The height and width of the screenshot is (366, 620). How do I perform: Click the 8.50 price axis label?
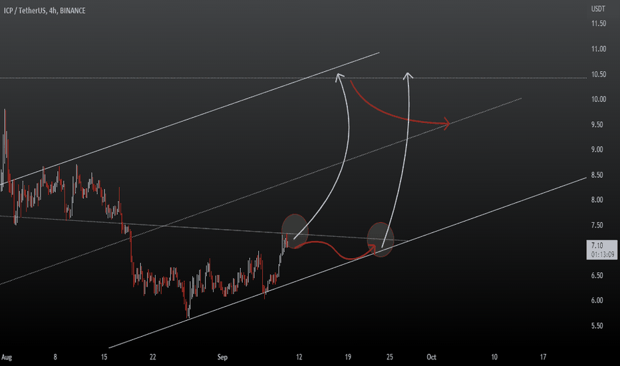[x=597, y=175]
